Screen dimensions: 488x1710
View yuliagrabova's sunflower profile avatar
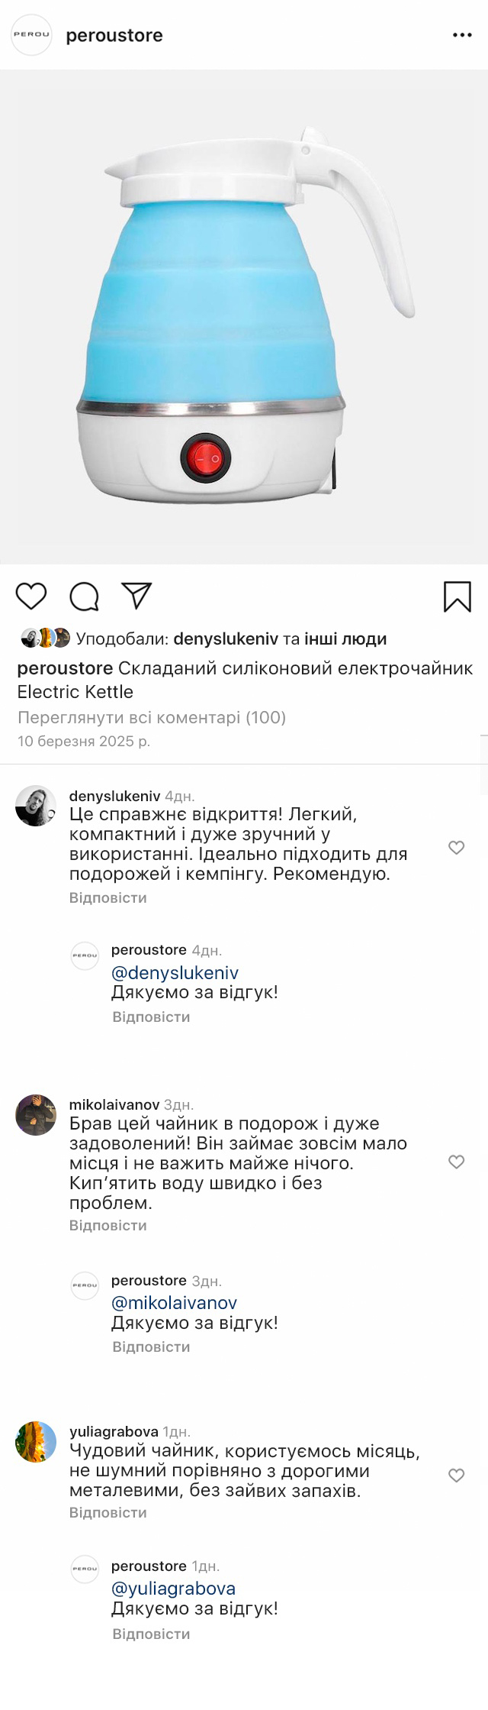point(36,1442)
